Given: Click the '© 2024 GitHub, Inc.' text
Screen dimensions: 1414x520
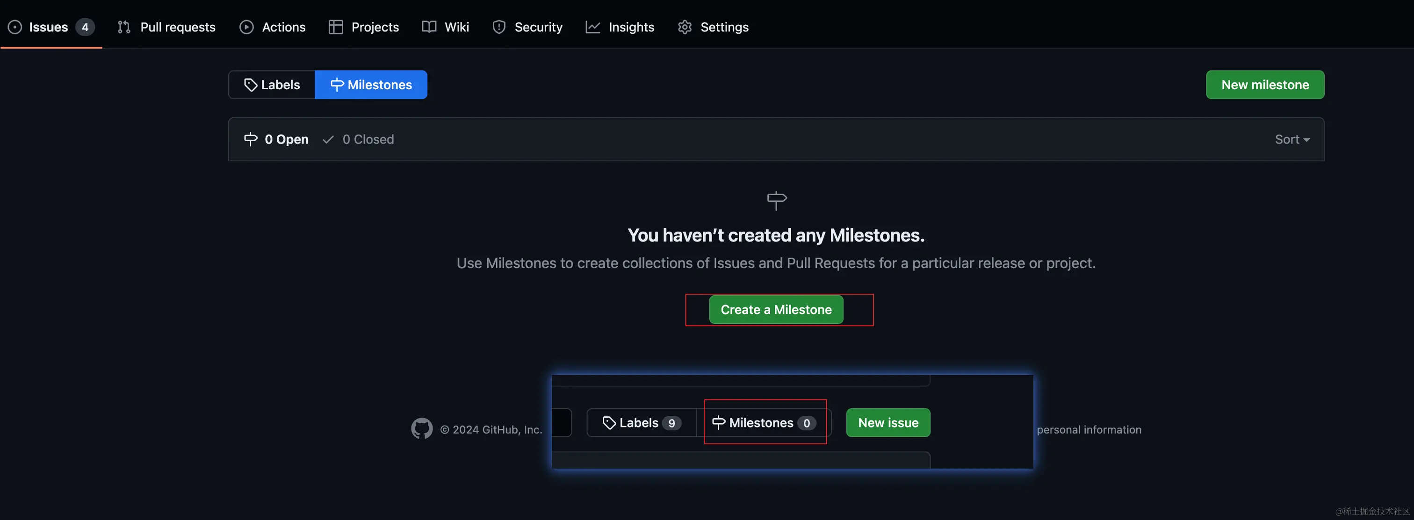Looking at the screenshot, I should pyautogui.click(x=491, y=429).
